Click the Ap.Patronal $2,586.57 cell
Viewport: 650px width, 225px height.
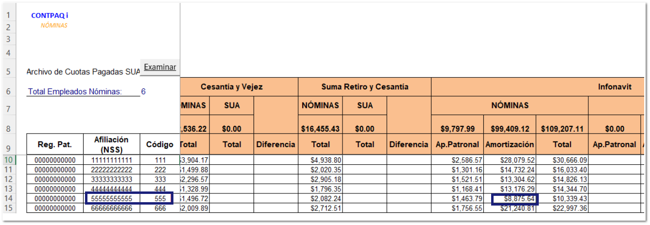pyautogui.click(x=457, y=160)
